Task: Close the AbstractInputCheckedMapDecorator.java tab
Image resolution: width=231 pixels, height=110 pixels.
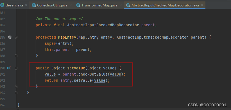Action: pos(202,5)
